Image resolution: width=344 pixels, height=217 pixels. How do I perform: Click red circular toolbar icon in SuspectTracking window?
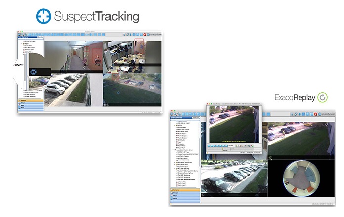[145, 35]
